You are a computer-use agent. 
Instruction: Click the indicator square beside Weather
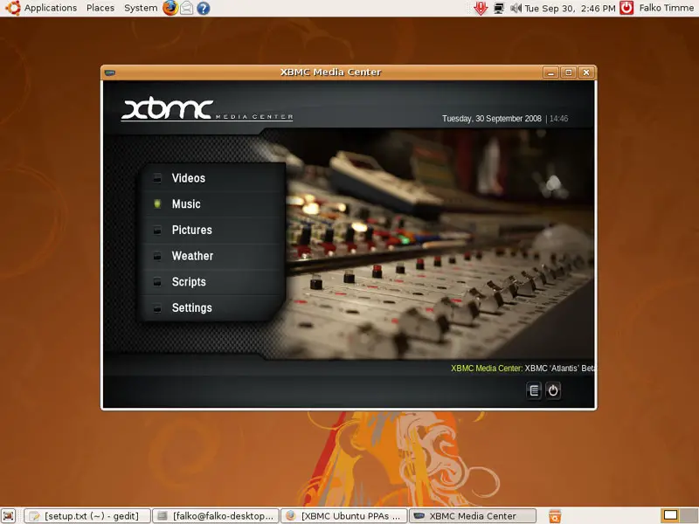click(x=157, y=256)
